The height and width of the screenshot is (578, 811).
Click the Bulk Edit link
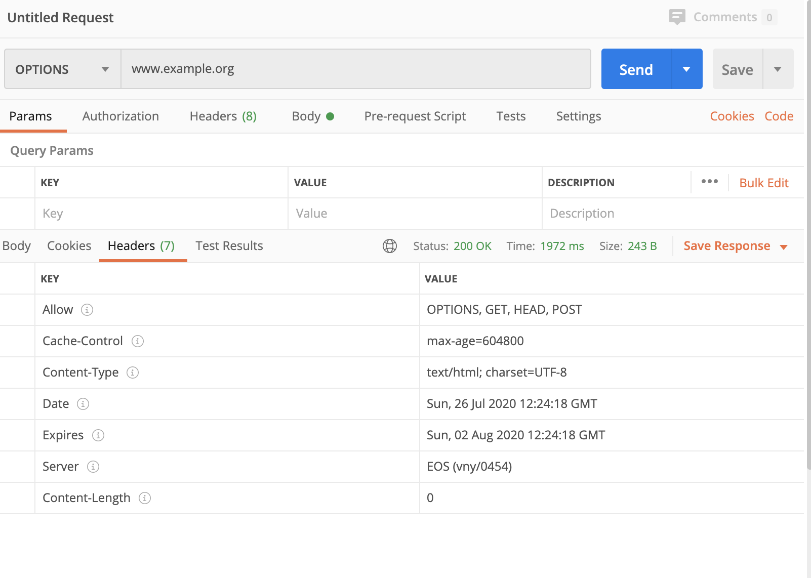(764, 183)
